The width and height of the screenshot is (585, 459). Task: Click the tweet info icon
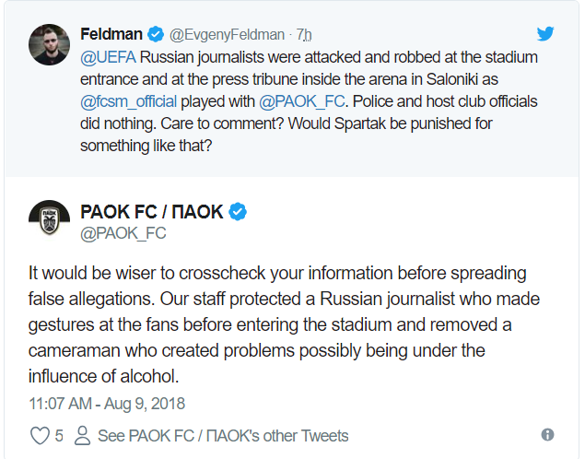[x=547, y=435]
